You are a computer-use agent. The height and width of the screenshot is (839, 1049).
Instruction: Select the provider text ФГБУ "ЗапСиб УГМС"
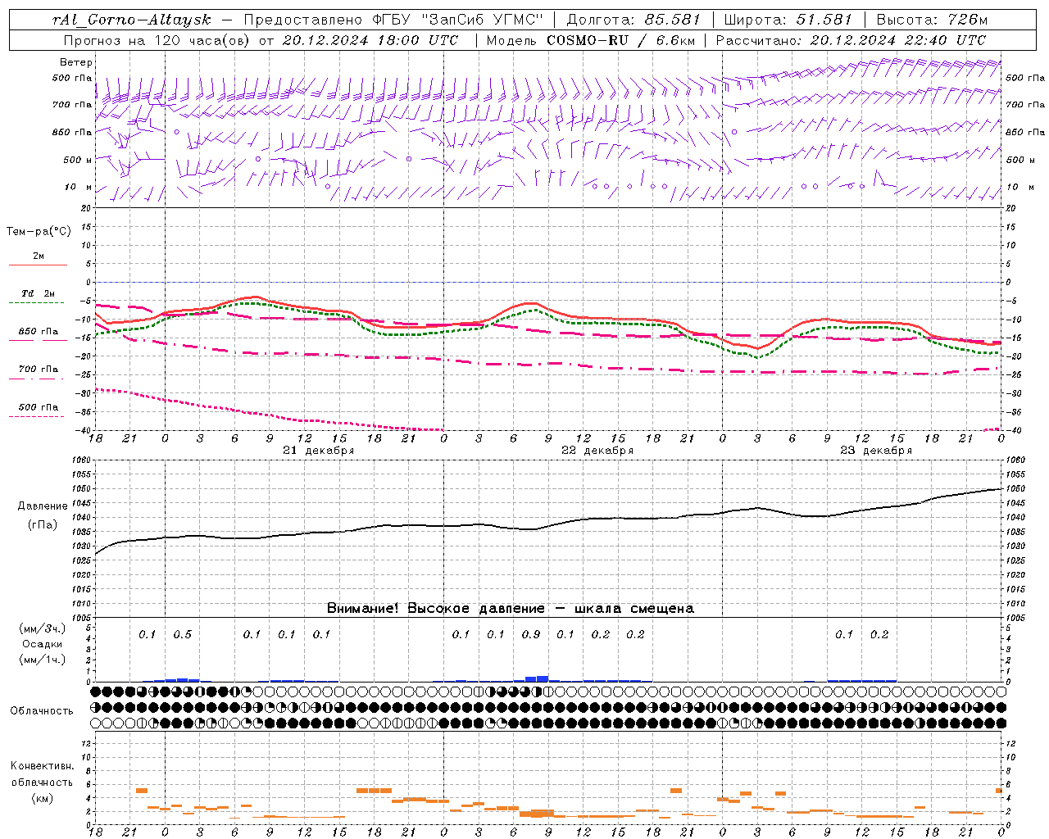(456, 20)
